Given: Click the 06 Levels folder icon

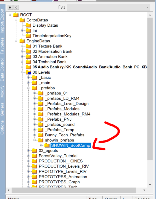Looking at the screenshot, I should click(28, 72).
